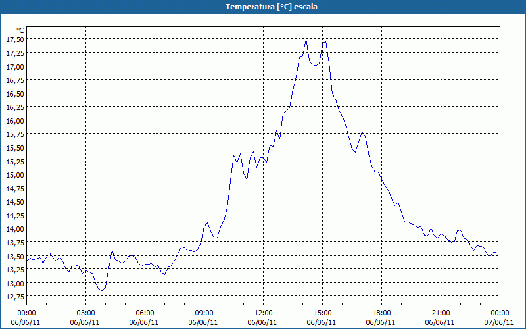The height and width of the screenshot is (329, 526).
Task: Click the 13,75 y-axis value
Action: coord(15,243)
